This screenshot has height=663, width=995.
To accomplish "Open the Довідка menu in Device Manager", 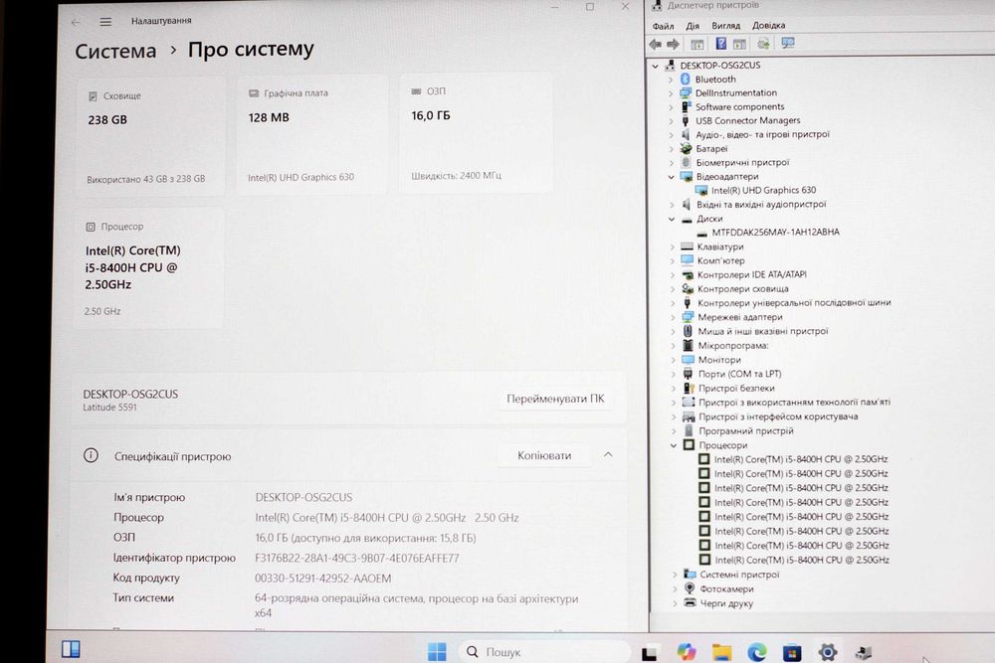I will coord(768,26).
